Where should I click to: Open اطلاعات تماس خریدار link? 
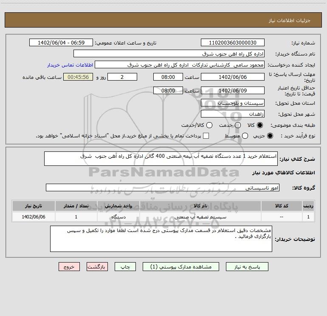pyautogui.click(x=70, y=65)
